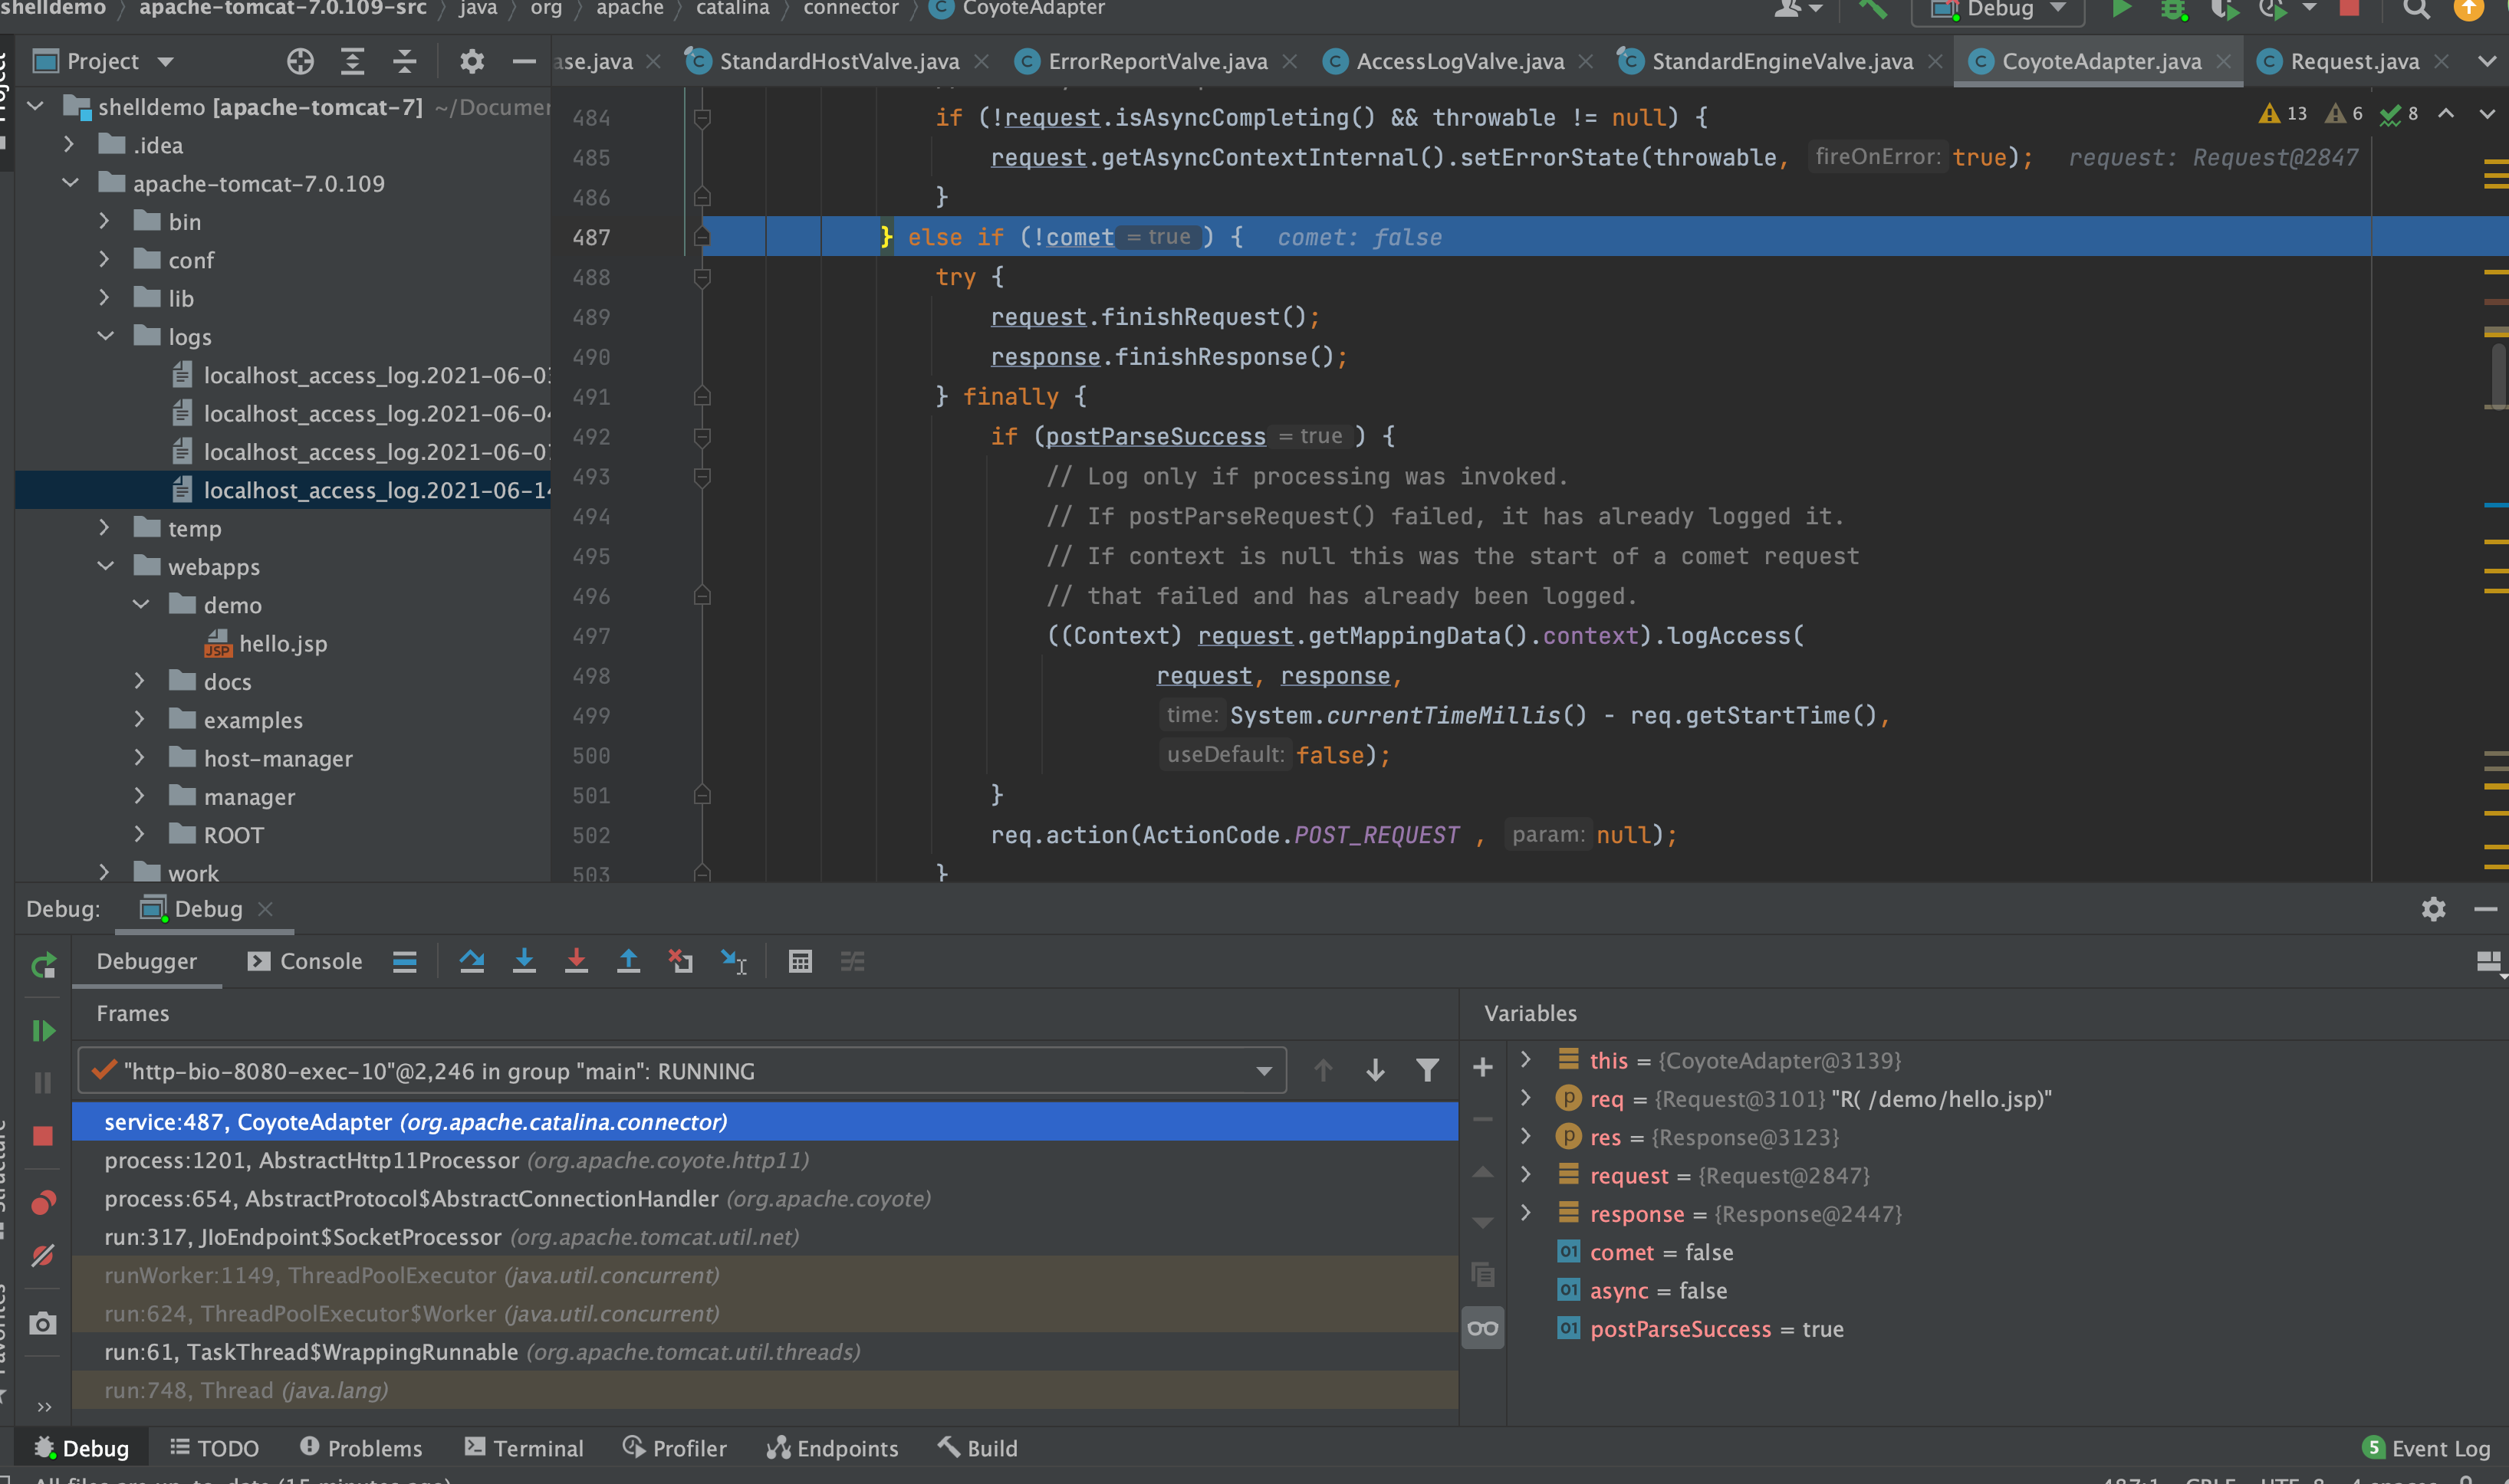Image resolution: width=2509 pixels, height=1484 pixels.
Task: Click Step Out debugger icon
Action: (628, 961)
